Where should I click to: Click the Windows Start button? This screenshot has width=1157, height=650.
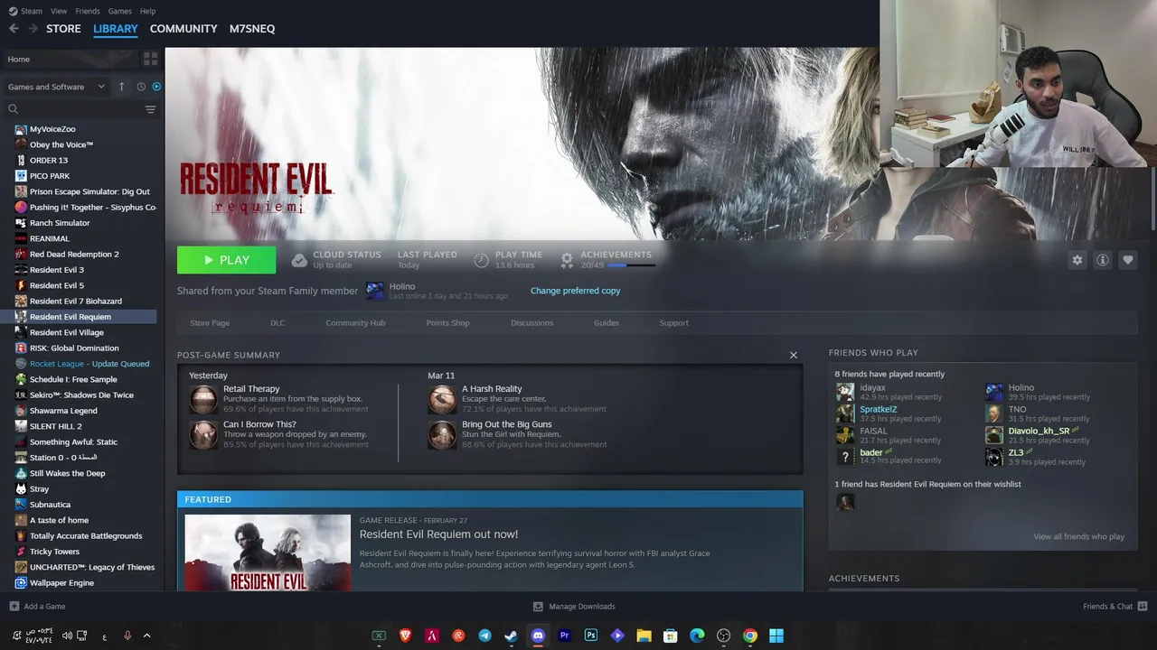click(x=776, y=636)
